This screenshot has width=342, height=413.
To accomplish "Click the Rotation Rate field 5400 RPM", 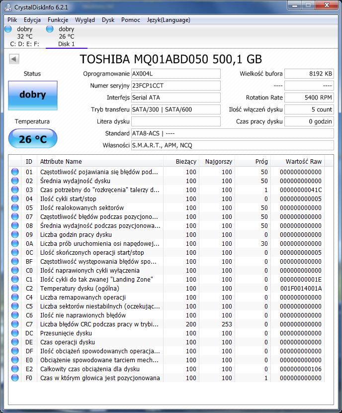I will click(309, 98).
